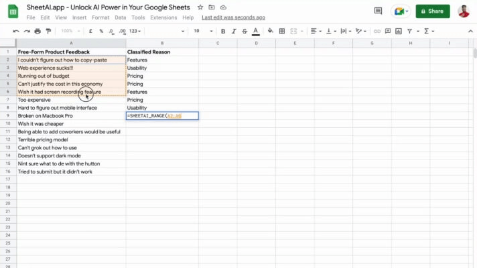Click the Move to folder icon
Image resolution: width=477 pixels, height=268 pixels.
point(212,7)
